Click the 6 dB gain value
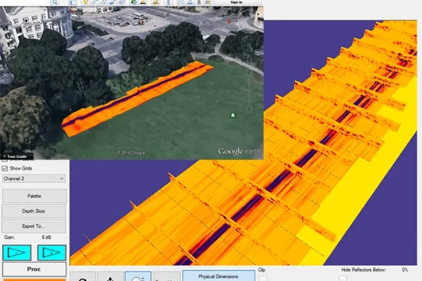Image resolution: width=422 pixels, height=281 pixels. (46, 237)
